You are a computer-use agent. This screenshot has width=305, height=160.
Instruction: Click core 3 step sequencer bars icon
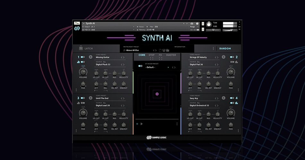[78, 103]
